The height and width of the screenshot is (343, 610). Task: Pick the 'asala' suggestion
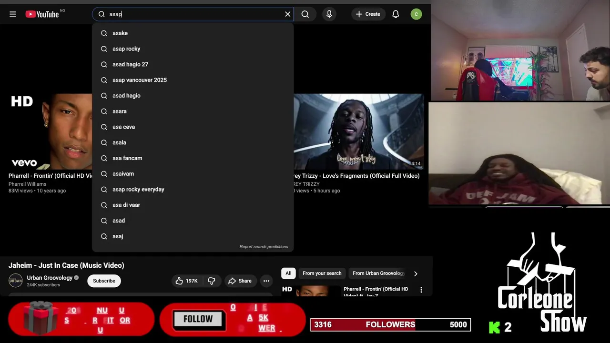[193, 142]
